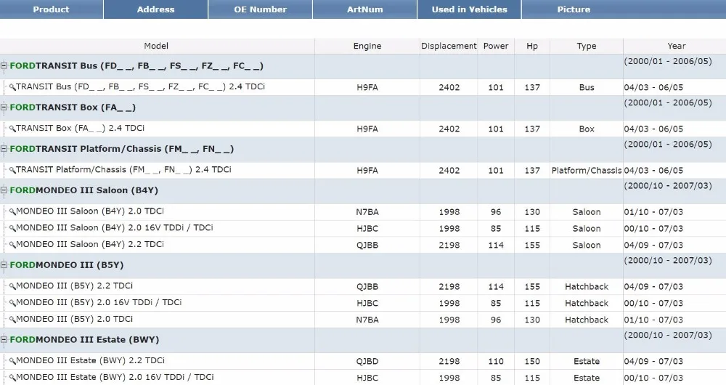
Task: Click the Hp column header
Action: pos(532,46)
